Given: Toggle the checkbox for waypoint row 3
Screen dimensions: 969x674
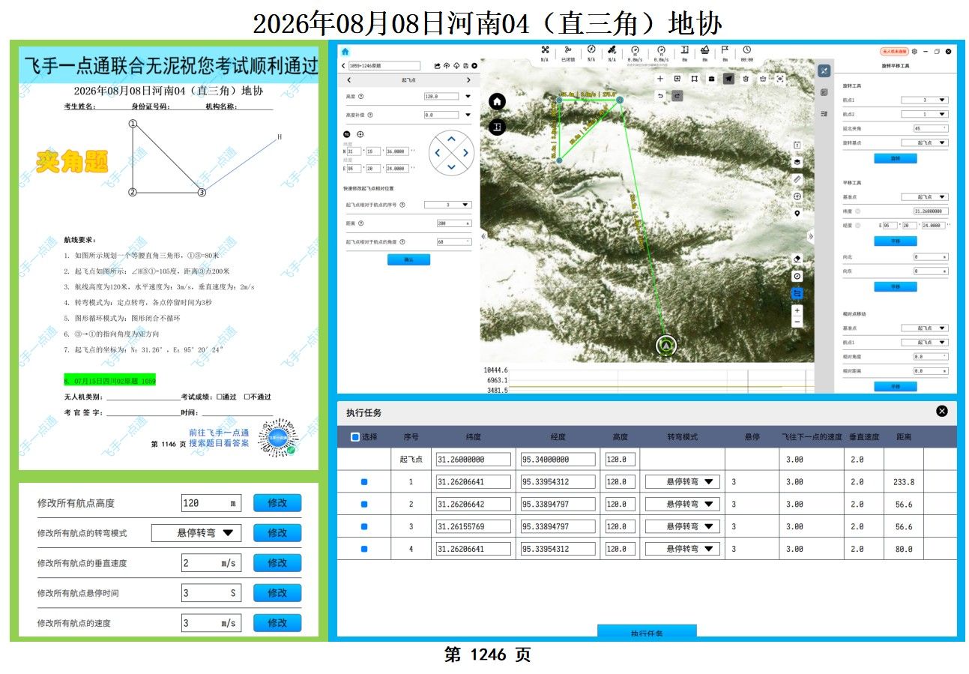Looking at the screenshot, I should pyautogui.click(x=364, y=527).
